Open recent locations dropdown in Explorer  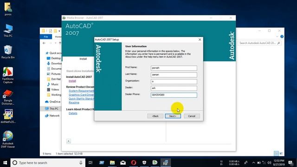pyautogui.click(x=56, y=43)
